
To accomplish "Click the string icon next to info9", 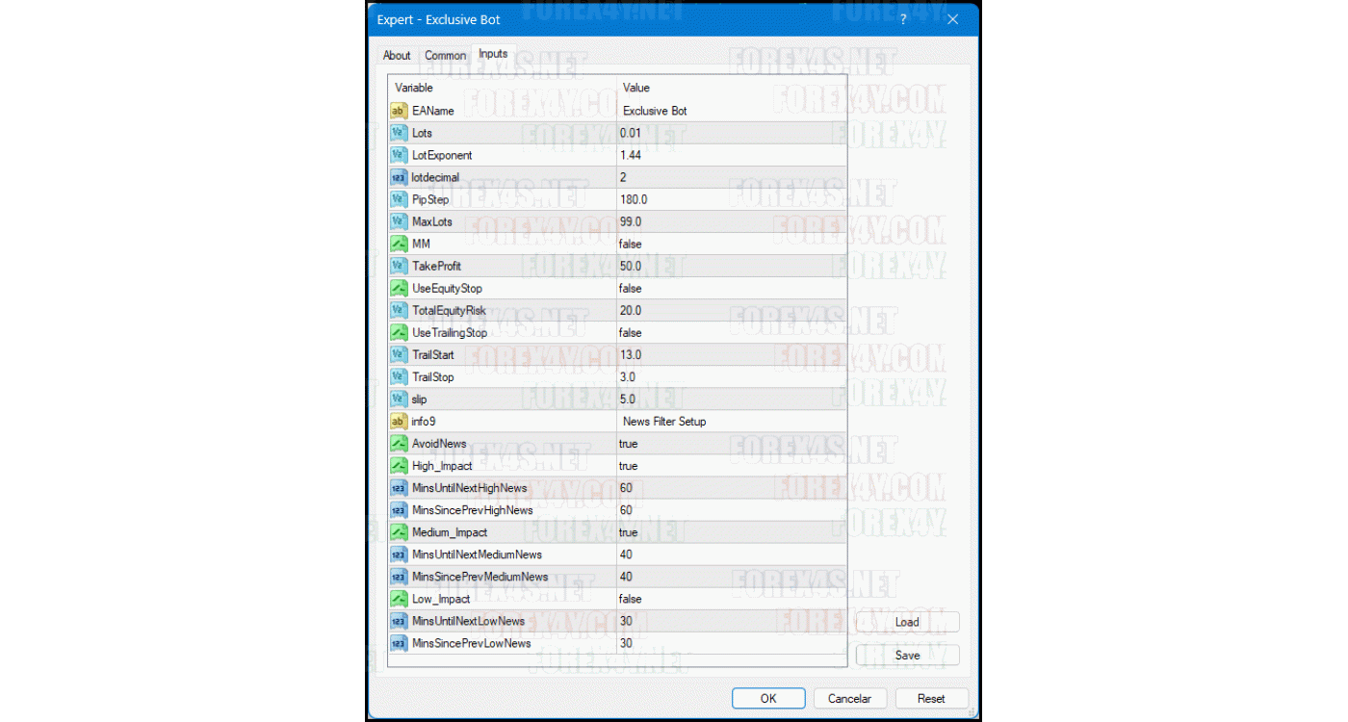I will pyautogui.click(x=399, y=422).
